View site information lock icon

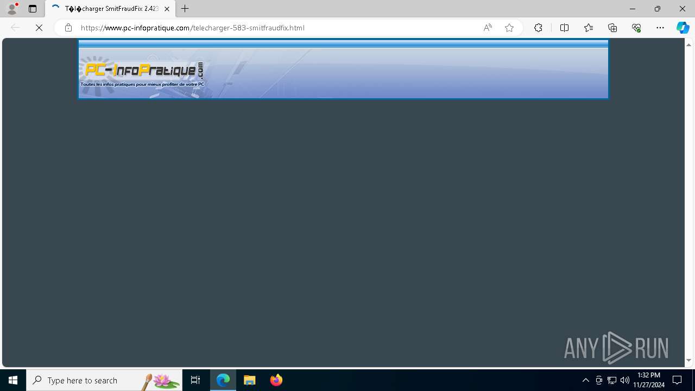tap(68, 28)
